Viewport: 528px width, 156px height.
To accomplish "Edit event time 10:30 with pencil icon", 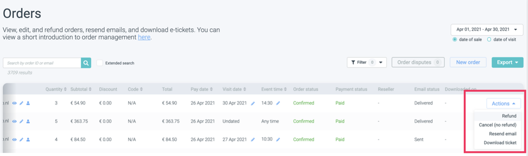I will [x=278, y=139].
